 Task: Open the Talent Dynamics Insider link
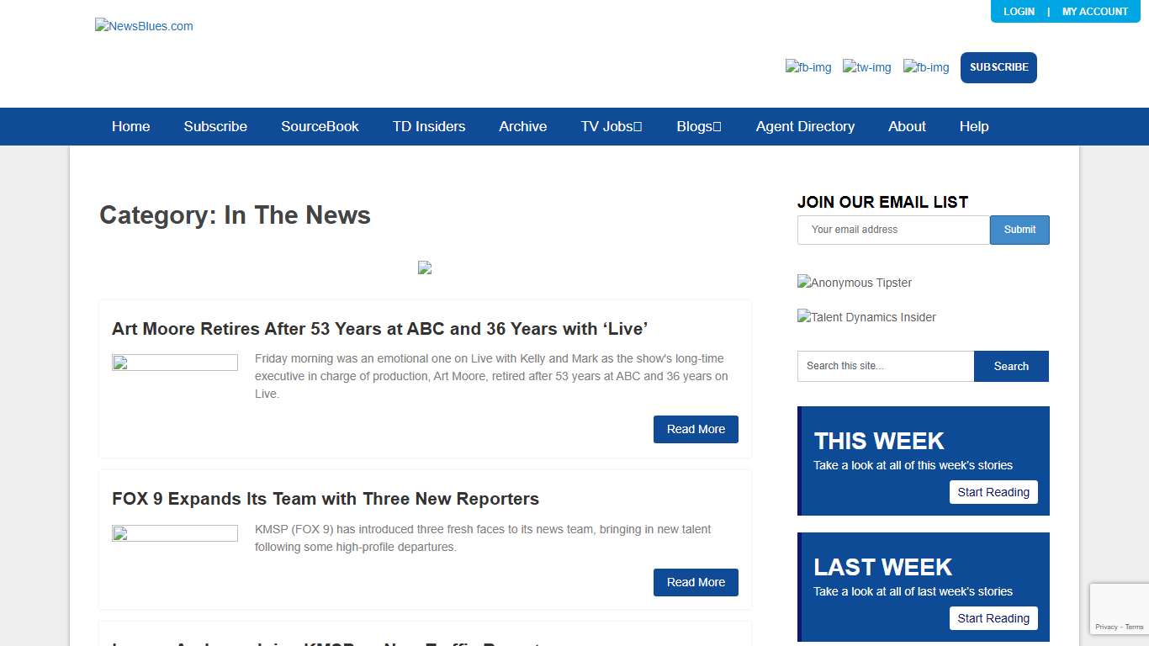(x=866, y=317)
